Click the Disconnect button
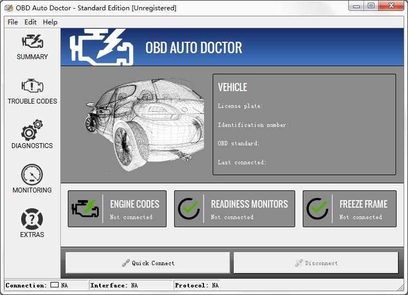The image size is (408, 295). pos(316,263)
